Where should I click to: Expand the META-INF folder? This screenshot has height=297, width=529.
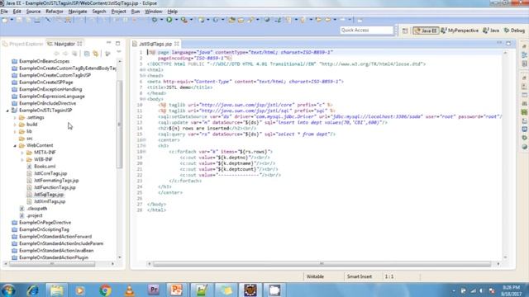(x=22, y=153)
